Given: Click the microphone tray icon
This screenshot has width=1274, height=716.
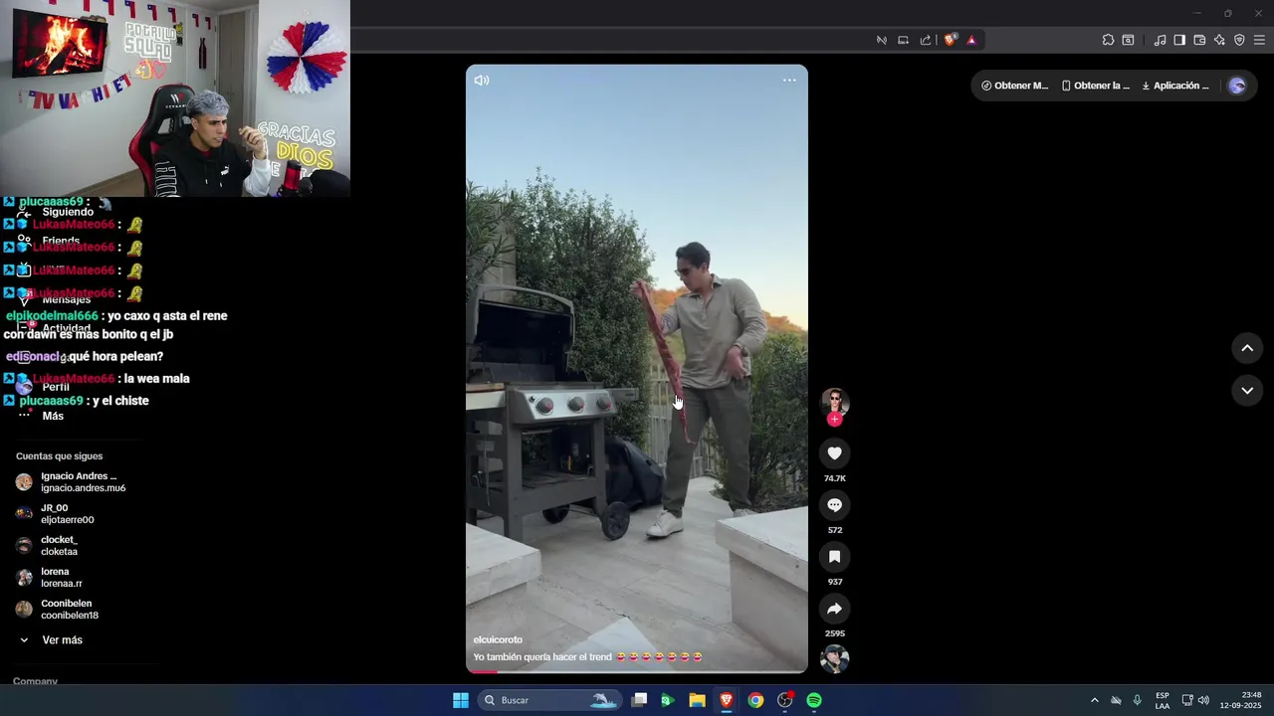Looking at the screenshot, I should click(1138, 700).
